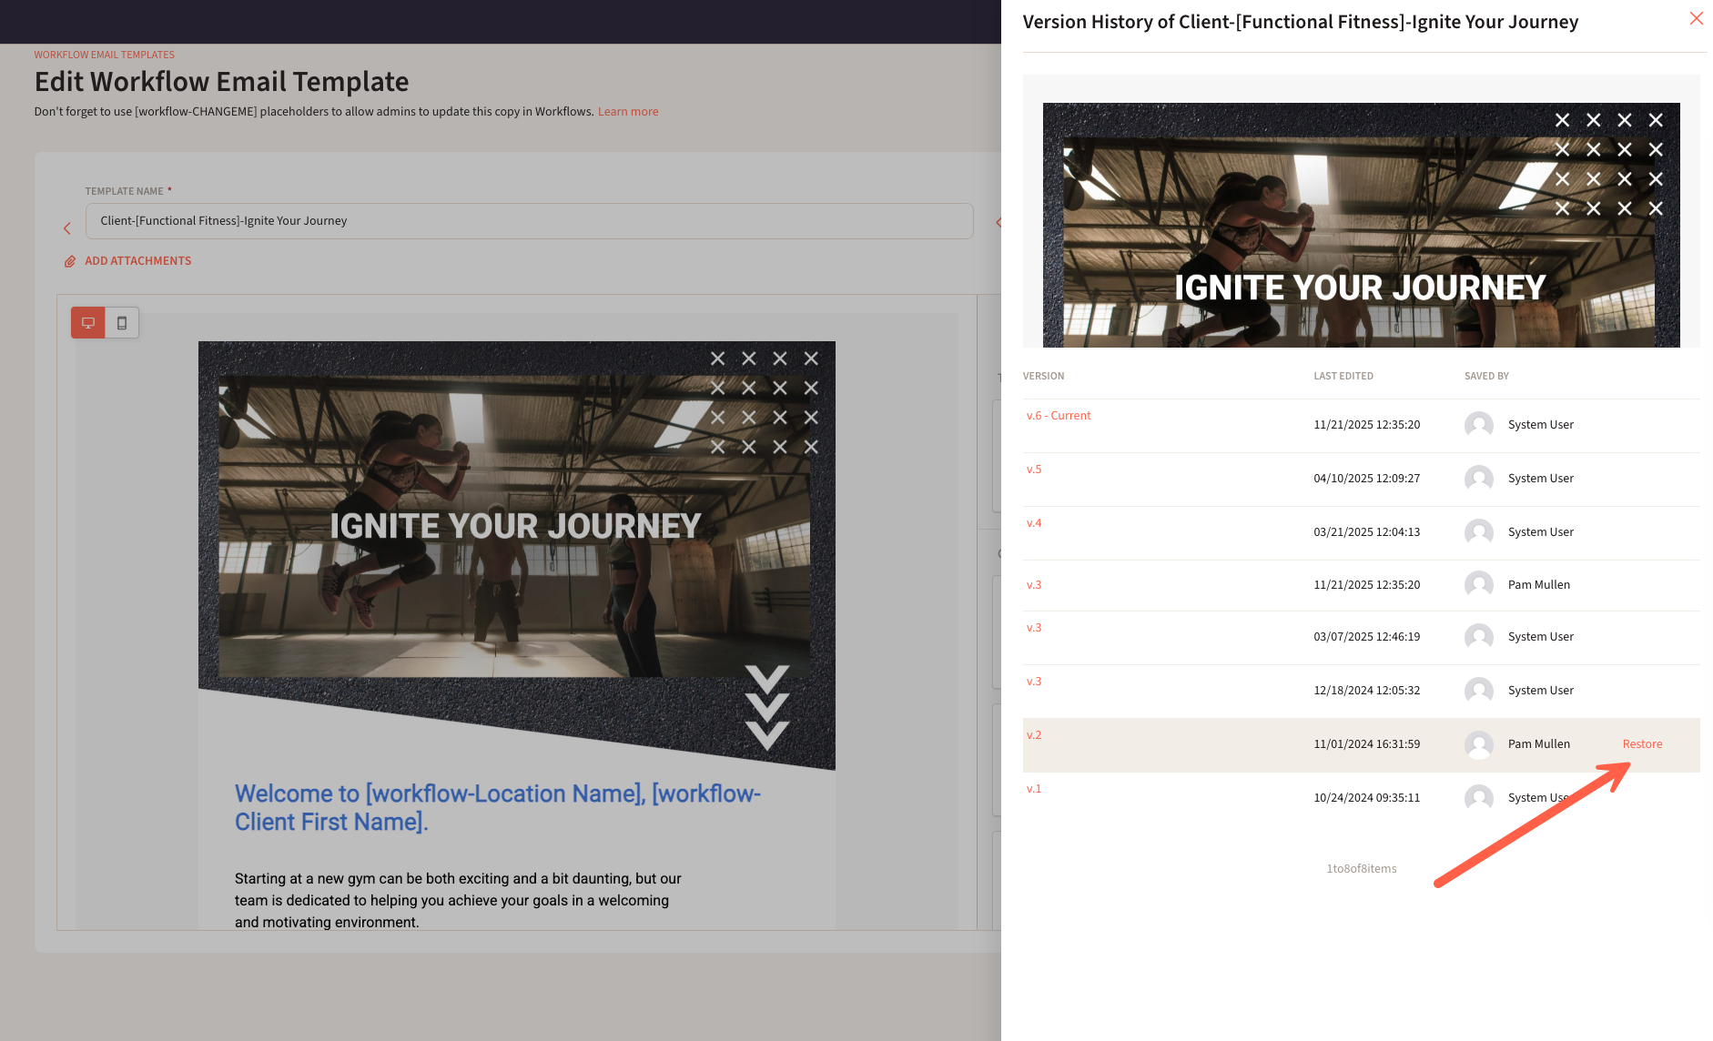This screenshot has width=1713, height=1041.
Task: Select version v.5 in history list
Action: (x=1034, y=470)
